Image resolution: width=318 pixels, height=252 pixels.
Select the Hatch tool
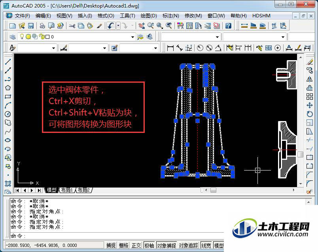(8, 184)
